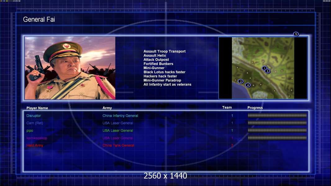Click the team number in Disruptor's row
331x186 pixels.
pos(232,116)
